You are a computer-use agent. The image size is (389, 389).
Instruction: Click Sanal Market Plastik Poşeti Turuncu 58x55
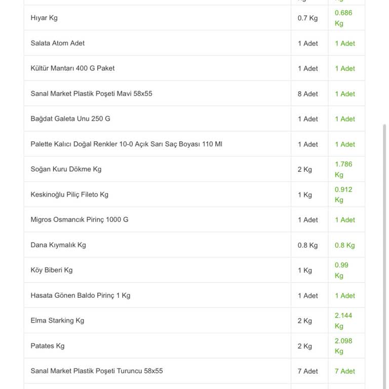tap(97, 371)
